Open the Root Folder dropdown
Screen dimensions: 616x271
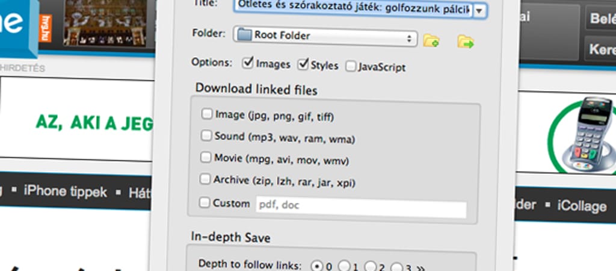tap(325, 36)
